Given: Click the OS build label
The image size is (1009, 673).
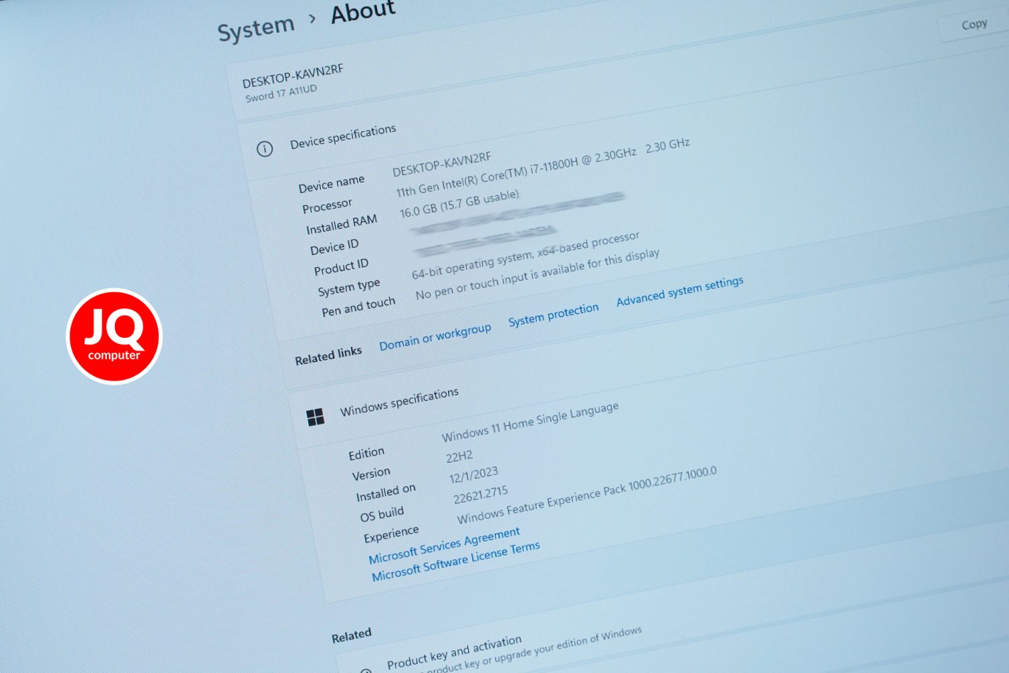Looking at the screenshot, I should coord(381,514).
